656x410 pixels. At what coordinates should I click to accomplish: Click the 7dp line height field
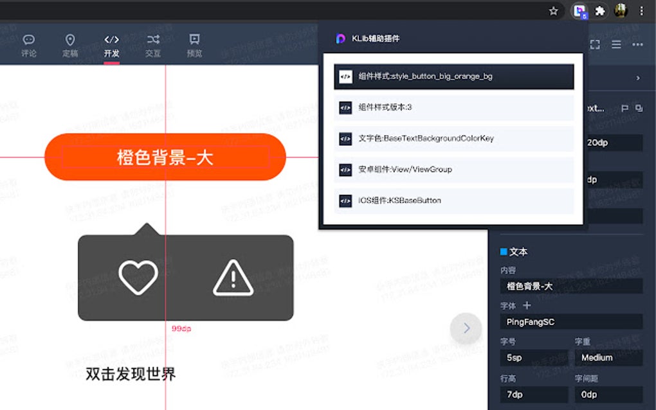[x=534, y=395]
